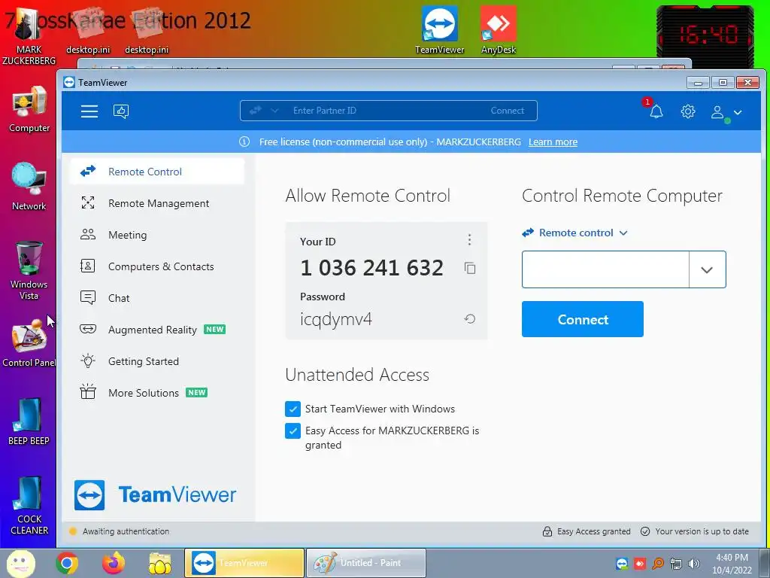Viewport: 770px width, 578px height.
Task: Click the Start button smiley icon
Action: pos(20,563)
